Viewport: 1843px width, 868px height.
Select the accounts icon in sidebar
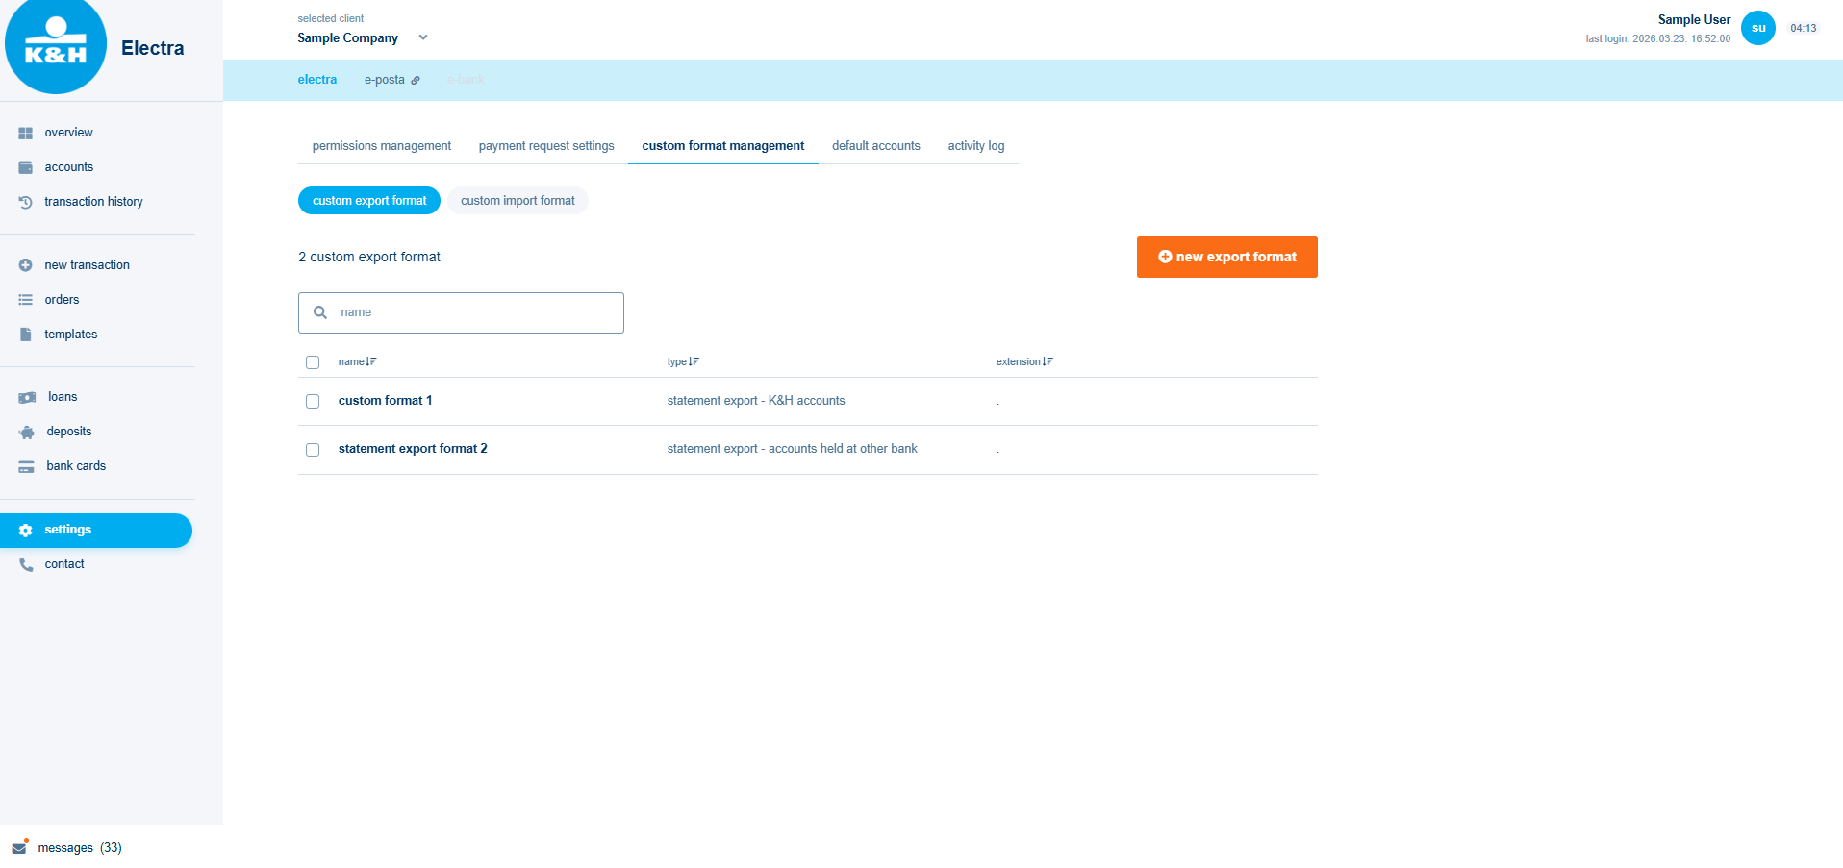[25, 167]
